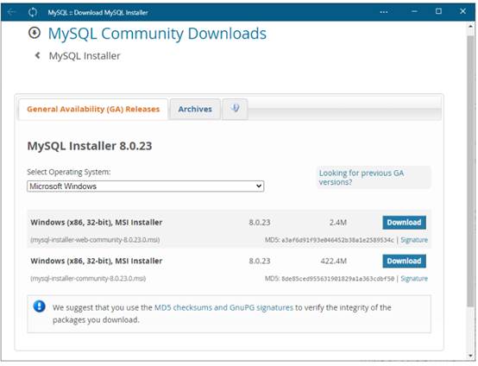Select General Availability (GA) Releases tab
Viewport: 478px width, 366px height.
pos(93,109)
